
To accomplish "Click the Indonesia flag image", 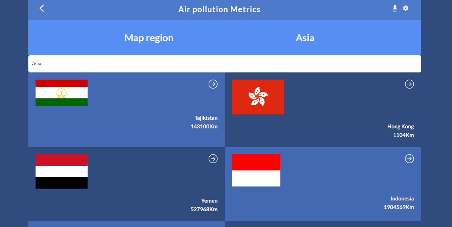I will click(256, 170).
